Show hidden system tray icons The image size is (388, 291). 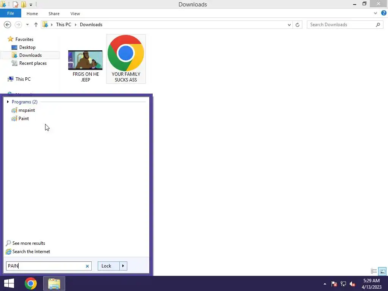click(x=325, y=284)
